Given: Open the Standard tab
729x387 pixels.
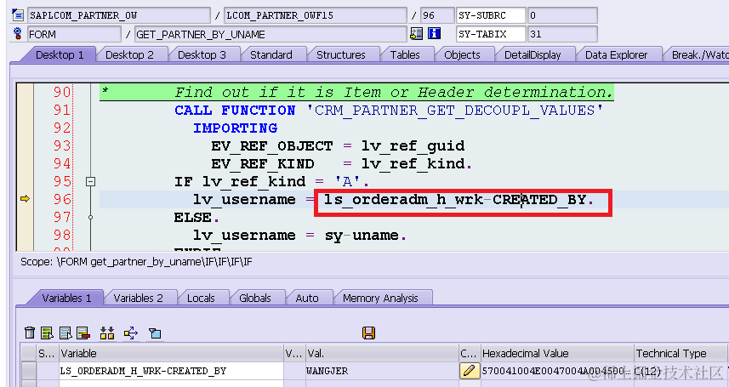Looking at the screenshot, I should click(271, 55).
